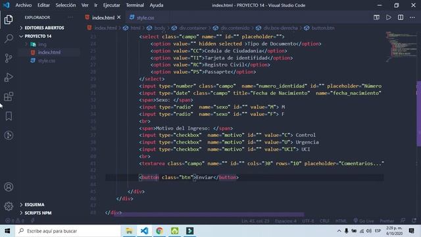Click errors and warnings status bar indicator
Image resolution: width=421 pixels, height=237 pixels.
coord(14,221)
